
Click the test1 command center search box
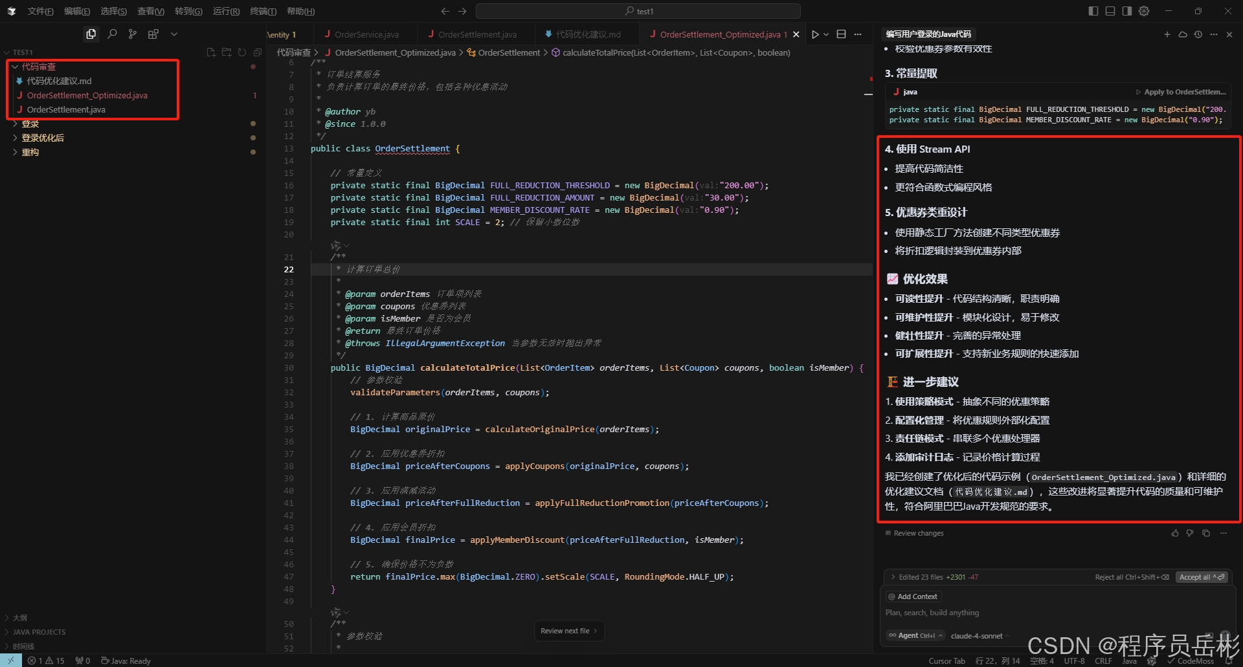[638, 11]
